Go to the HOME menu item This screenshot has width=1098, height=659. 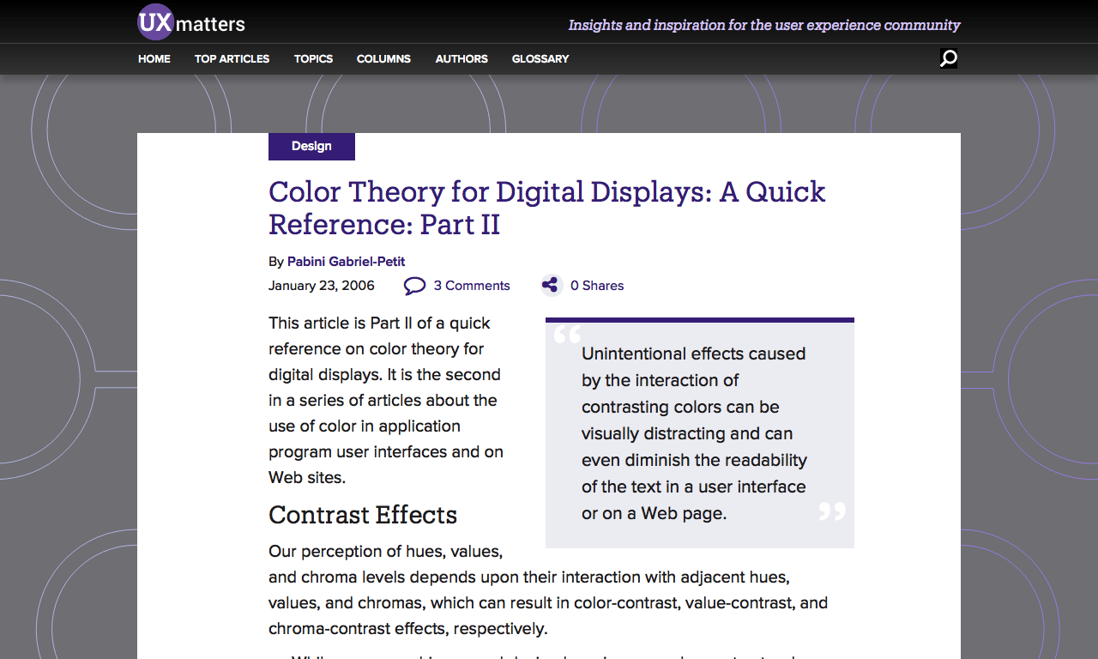coord(154,59)
